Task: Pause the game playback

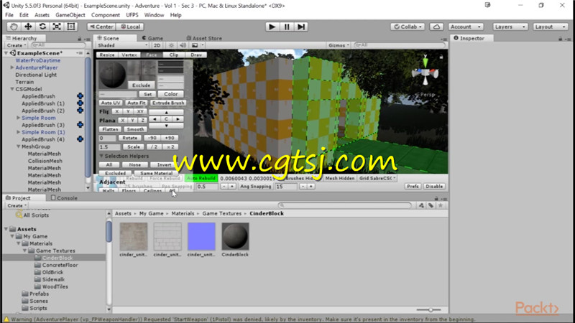Action: tap(286, 27)
